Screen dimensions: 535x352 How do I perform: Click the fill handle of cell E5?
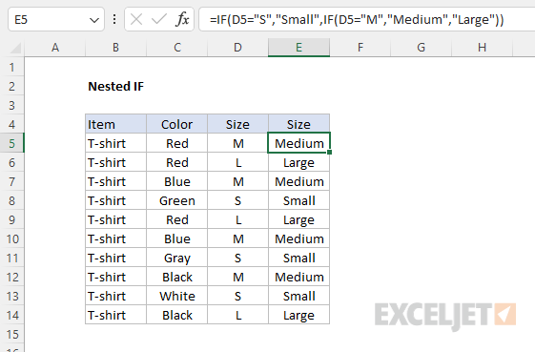pyautogui.click(x=329, y=152)
